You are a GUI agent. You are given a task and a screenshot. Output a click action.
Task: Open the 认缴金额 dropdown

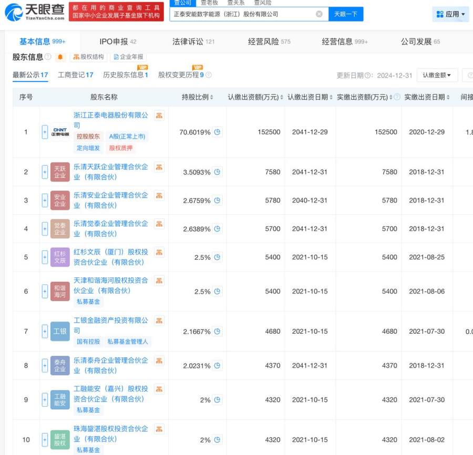[x=437, y=75]
